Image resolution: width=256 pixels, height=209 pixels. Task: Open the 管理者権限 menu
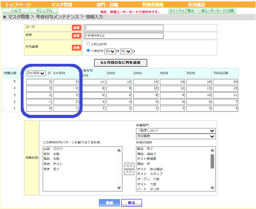153,5
